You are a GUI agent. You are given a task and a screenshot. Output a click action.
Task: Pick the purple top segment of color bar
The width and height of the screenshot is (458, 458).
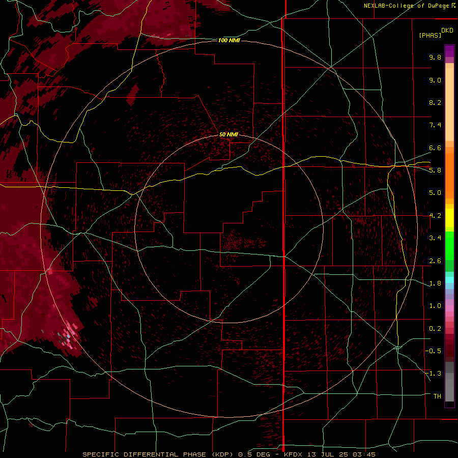point(449,51)
